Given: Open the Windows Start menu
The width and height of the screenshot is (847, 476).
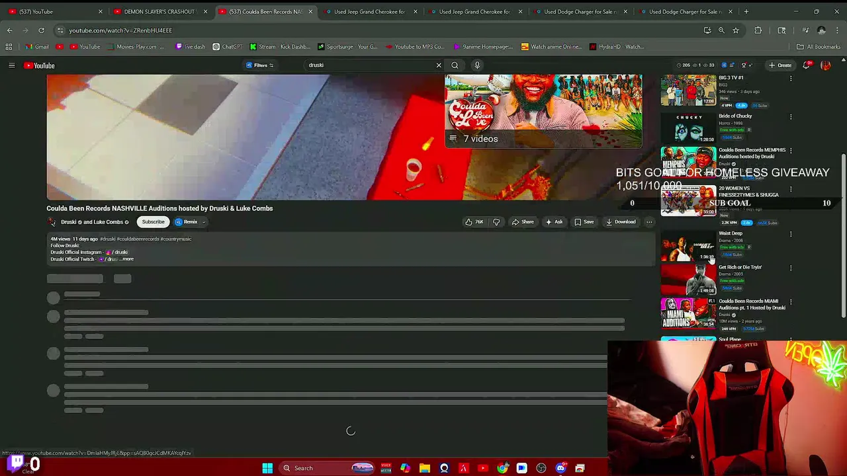Looking at the screenshot, I should pyautogui.click(x=267, y=468).
